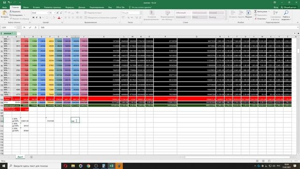The height and width of the screenshot is (169, 300).
Task: Decrease font size with small A icon
Action: 61,13
